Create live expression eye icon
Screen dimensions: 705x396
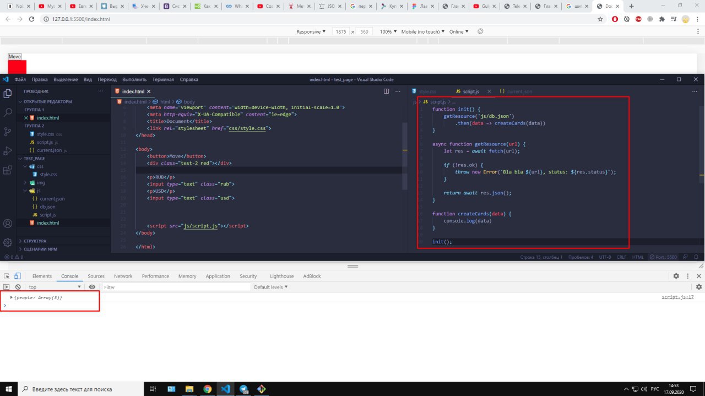pyautogui.click(x=92, y=287)
